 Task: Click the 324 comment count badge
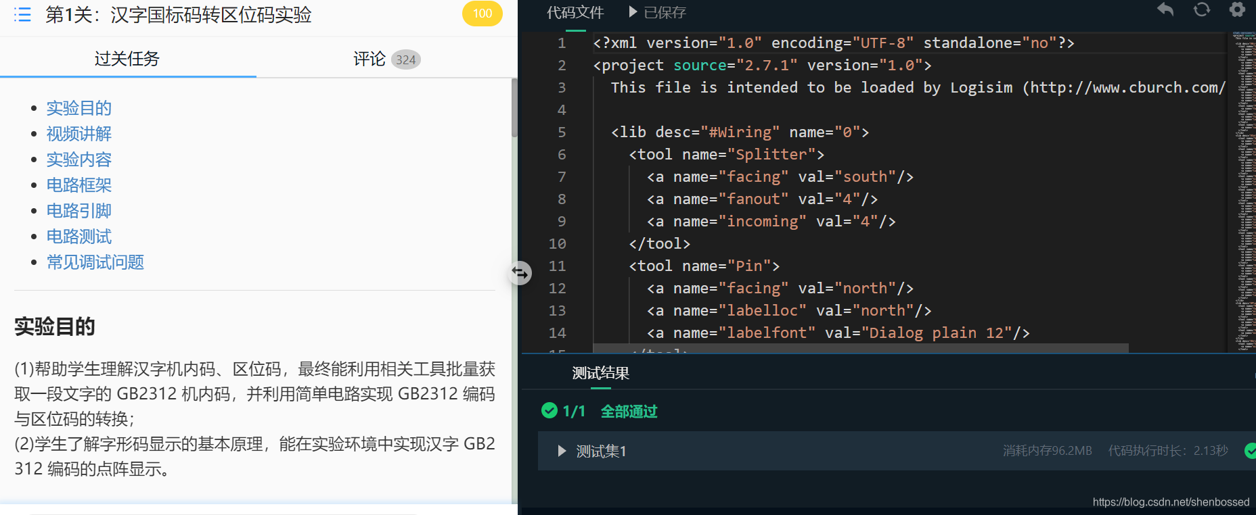406,59
